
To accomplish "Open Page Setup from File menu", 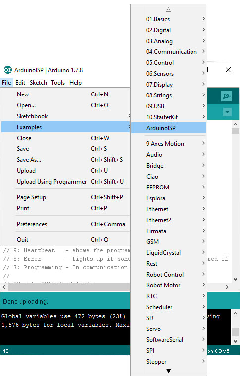I will click(x=66, y=197).
